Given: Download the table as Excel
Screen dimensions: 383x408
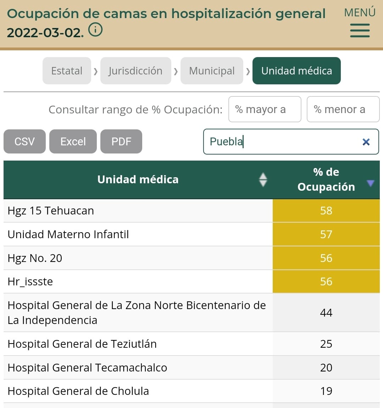Looking at the screenshot, I should click(73, 141).
